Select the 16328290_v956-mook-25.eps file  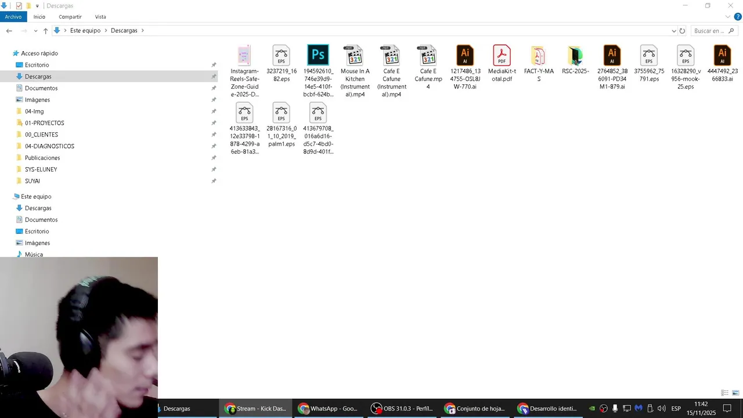pyautogui.click(x=686, y=67)
